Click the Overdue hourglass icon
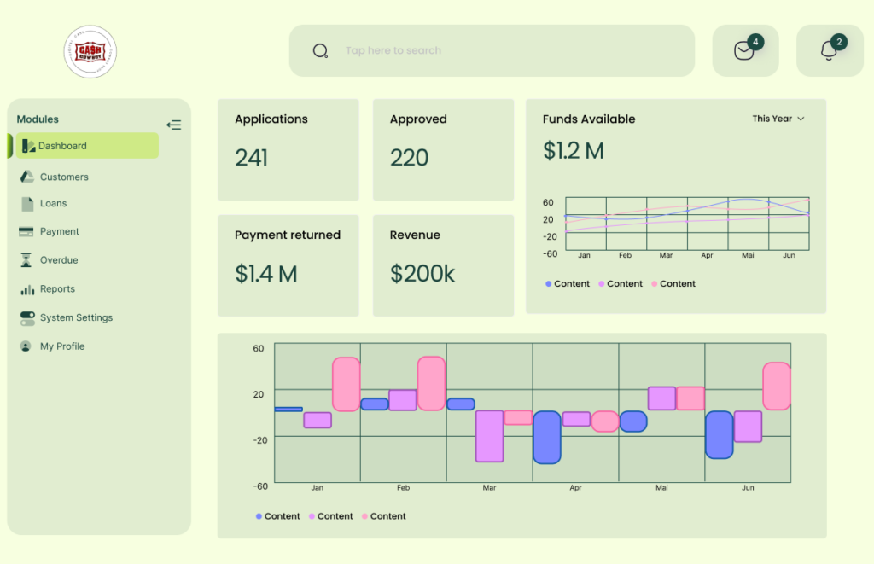The image size is (874, 564). pos(26,259)
